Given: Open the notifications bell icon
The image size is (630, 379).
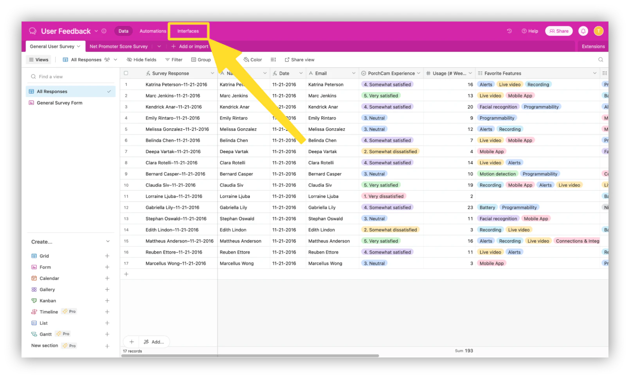Looking at the screenshot, I should 583,31.
